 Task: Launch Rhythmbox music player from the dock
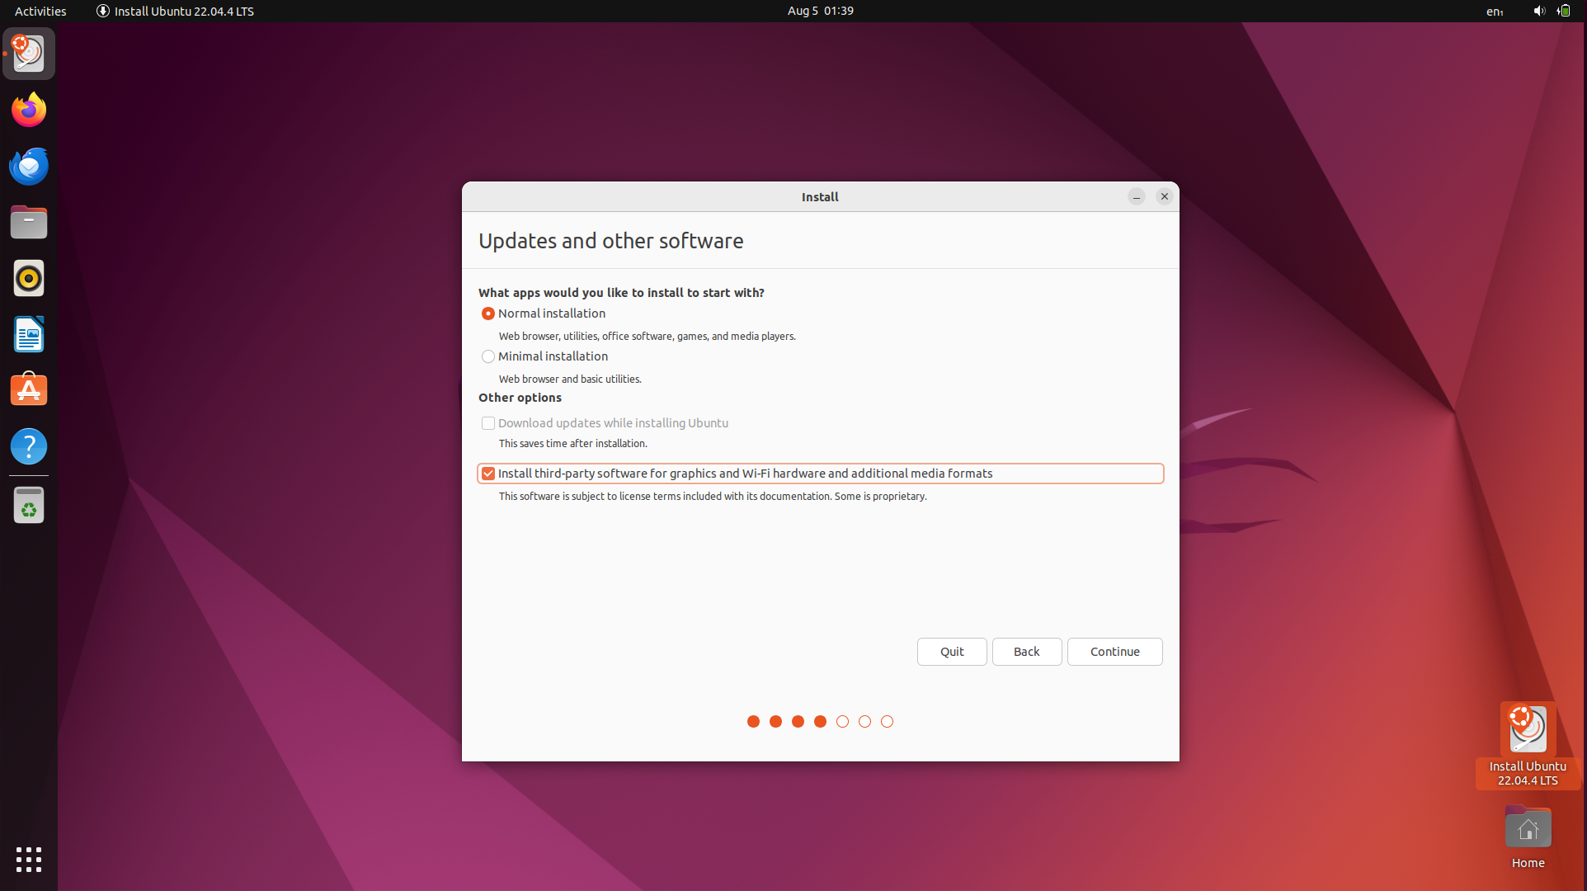(29, 278)
